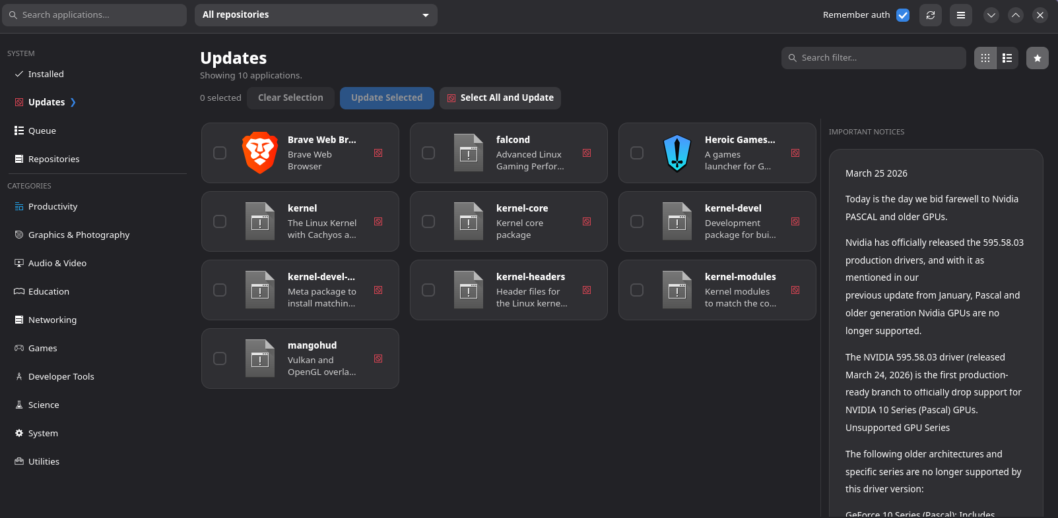Viewport: 1058px width, 518px height.
Task: Click the star favorites button
Action: pyautogui.click(x=1038, y=58)
